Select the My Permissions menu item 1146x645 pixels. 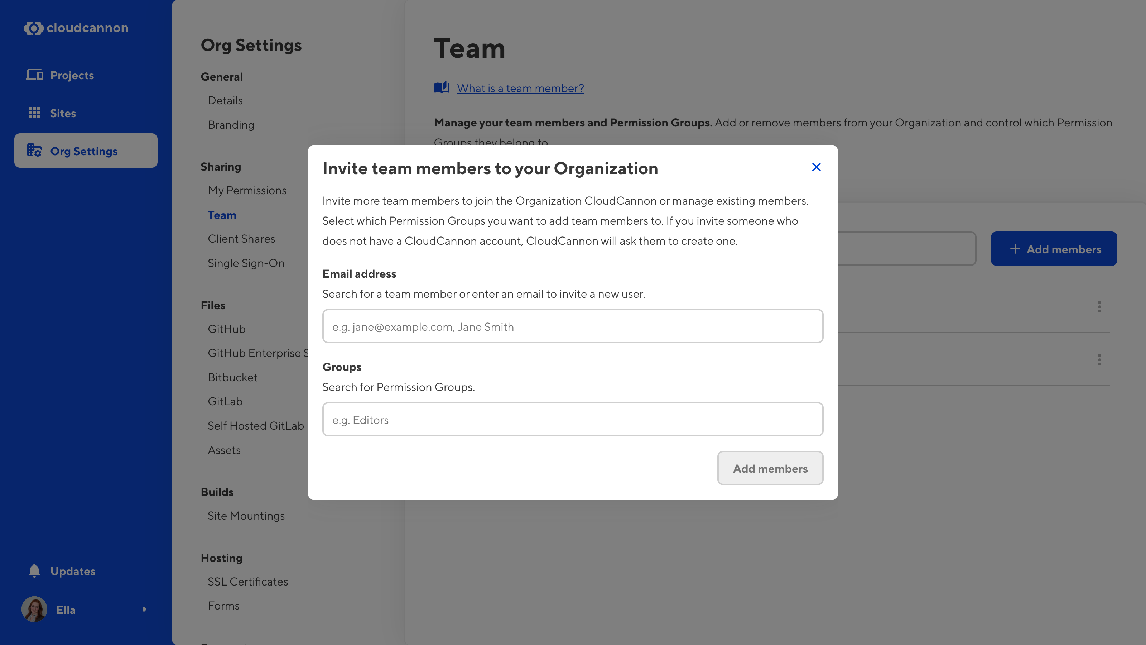tap(247, 190)
